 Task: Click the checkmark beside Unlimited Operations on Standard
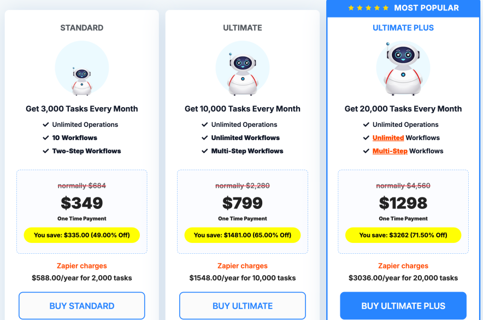pos(46,125)
